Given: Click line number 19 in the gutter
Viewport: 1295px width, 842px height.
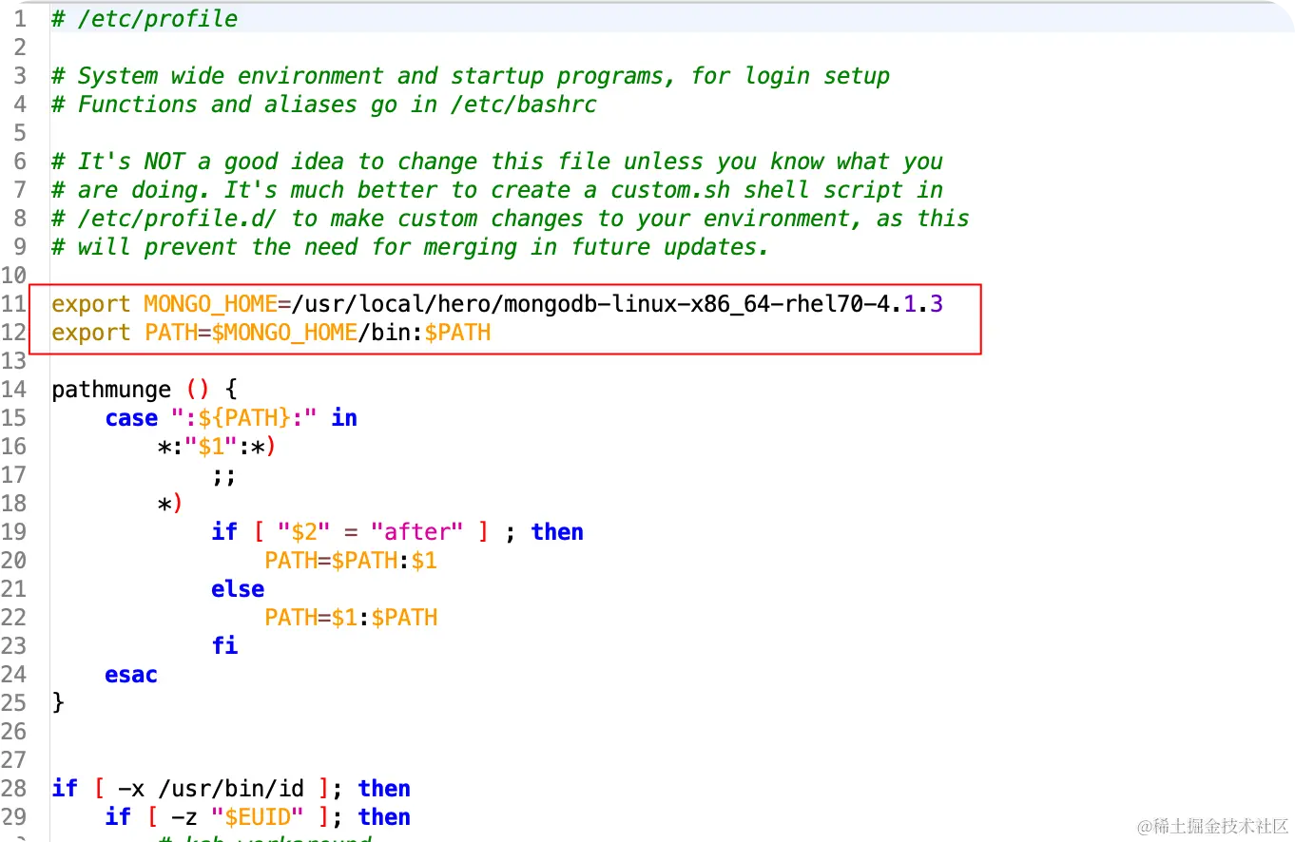Looking at the screenshot, I should (x=14, y=532).
